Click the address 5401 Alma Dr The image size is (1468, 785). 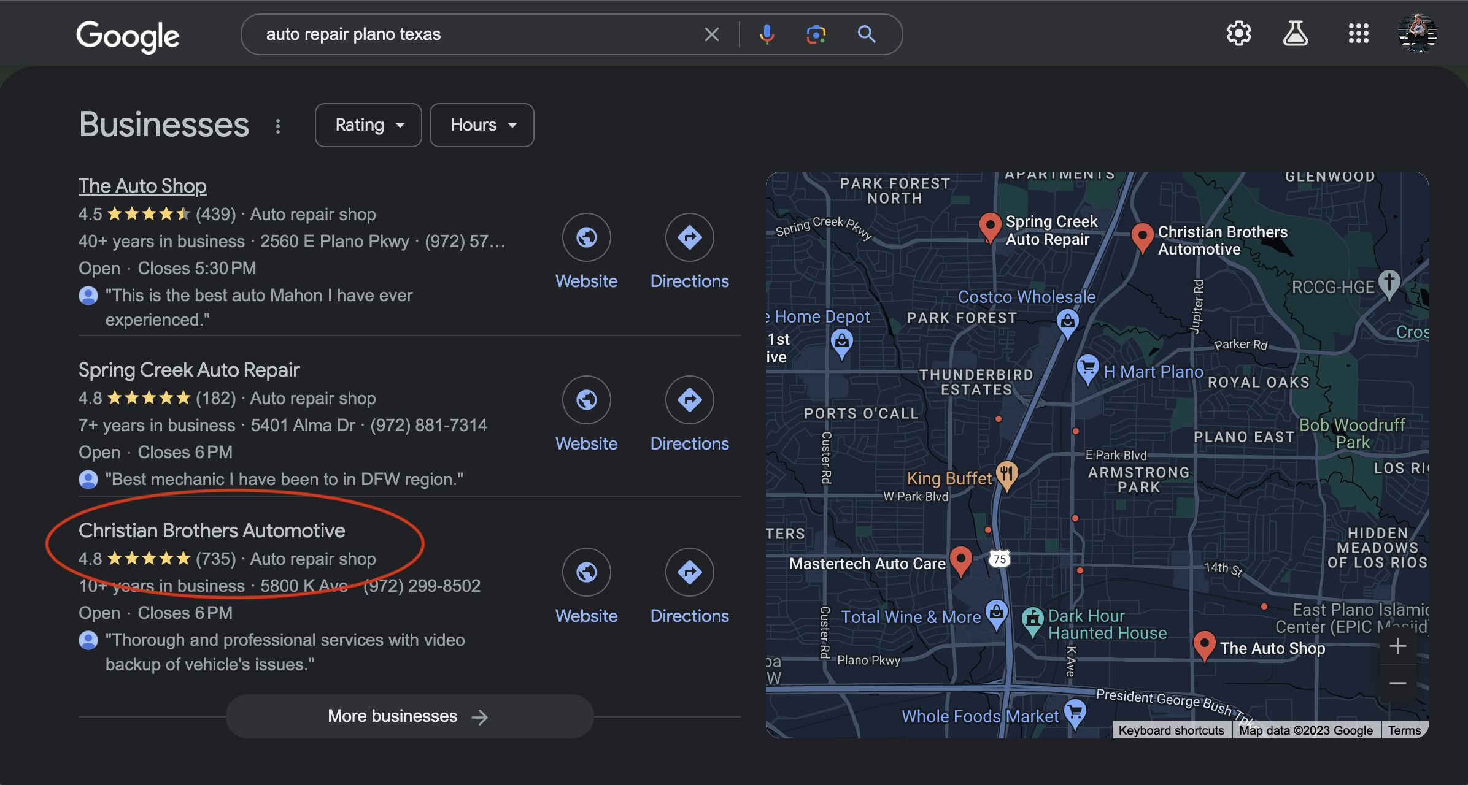[x=303, y=425]
